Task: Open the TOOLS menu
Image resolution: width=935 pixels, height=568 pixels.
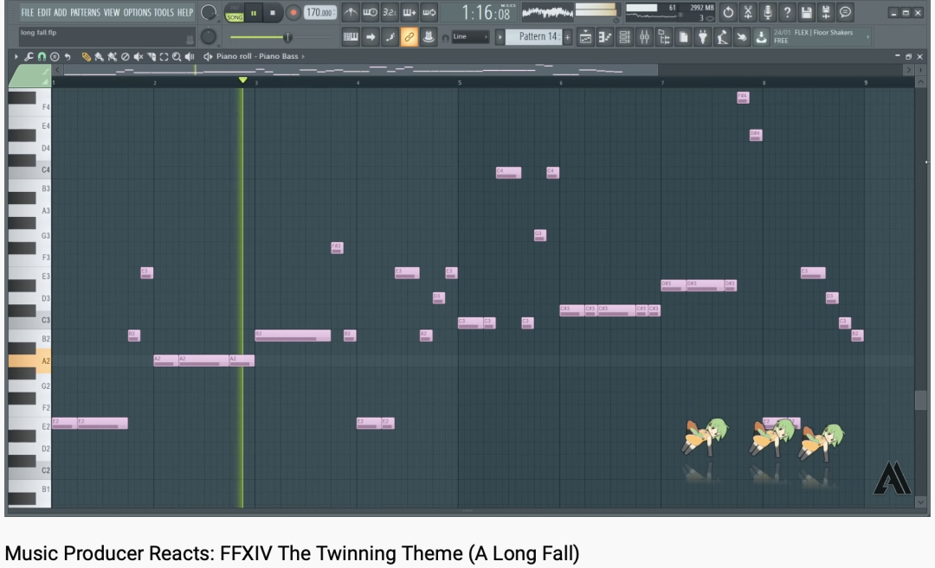Action: [x=164, y=12]
